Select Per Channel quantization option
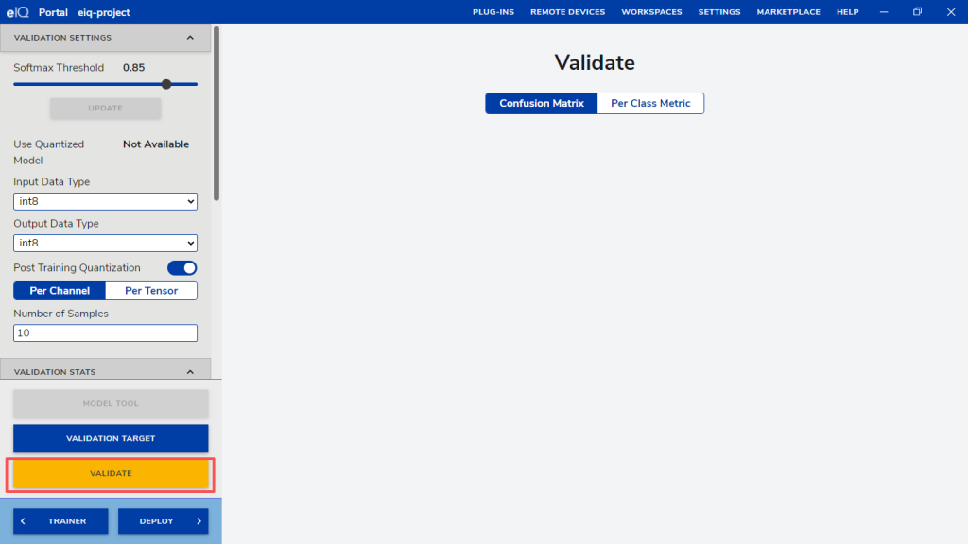 [60, 291]
